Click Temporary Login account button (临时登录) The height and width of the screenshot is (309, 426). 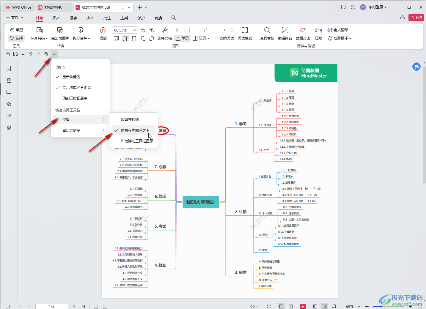pyautogui.click(x=374, y=7)
